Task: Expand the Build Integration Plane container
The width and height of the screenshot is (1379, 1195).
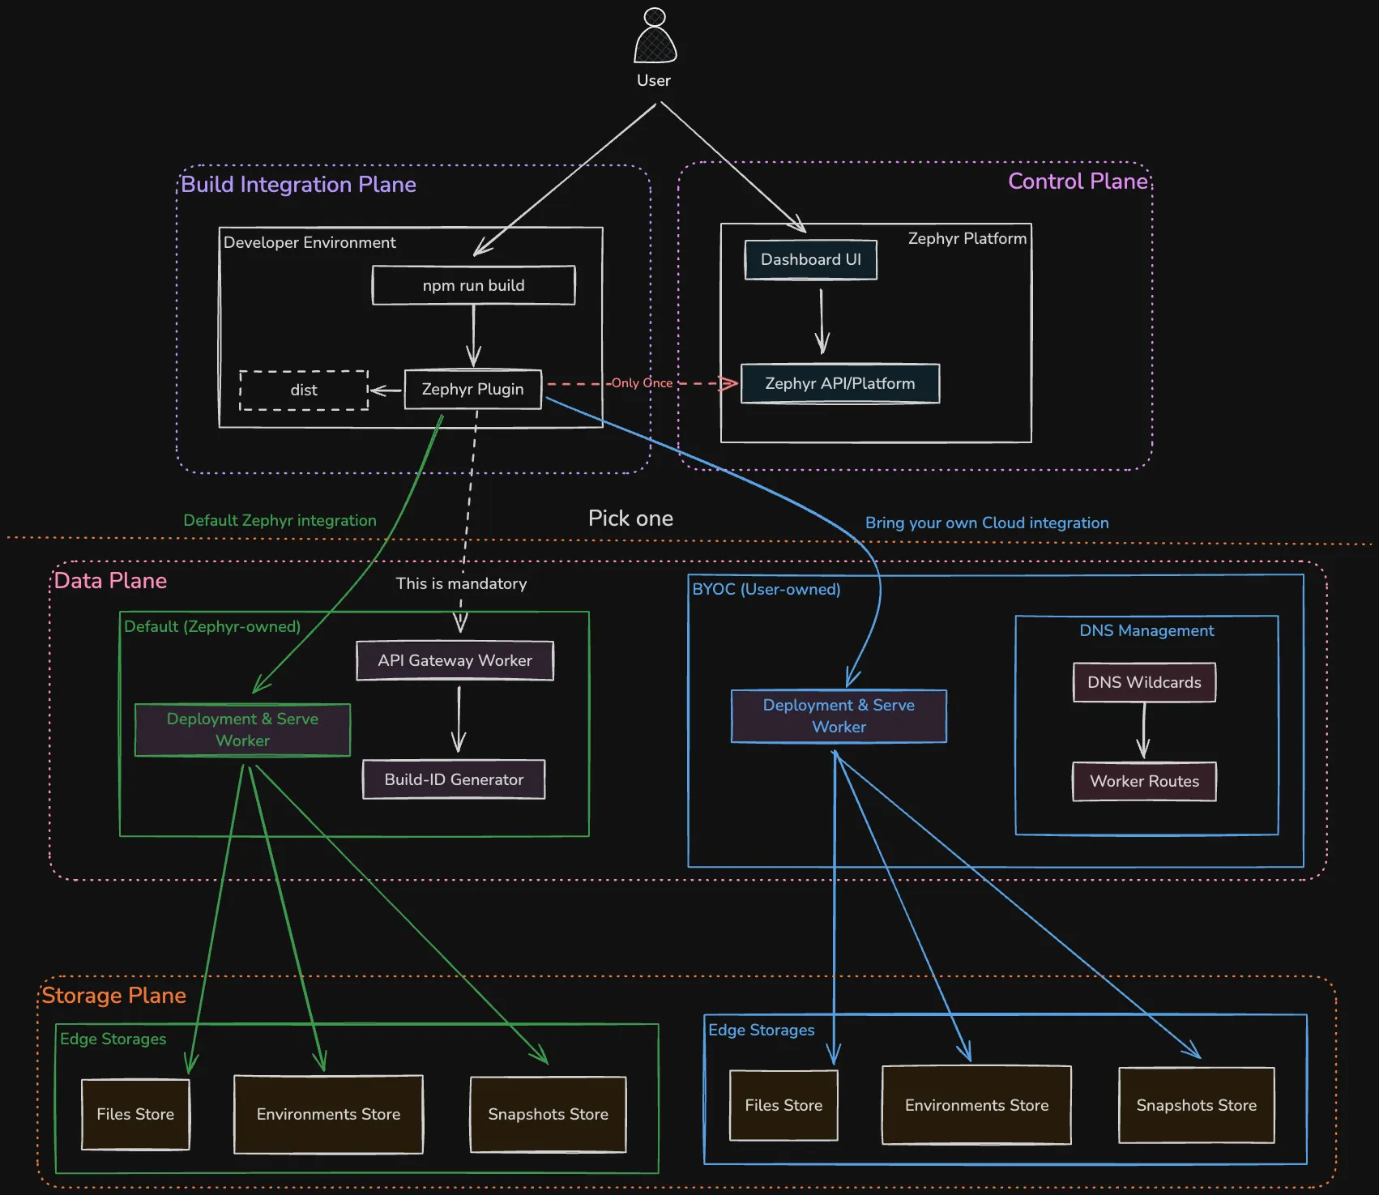Action: (x=298, y=185)
